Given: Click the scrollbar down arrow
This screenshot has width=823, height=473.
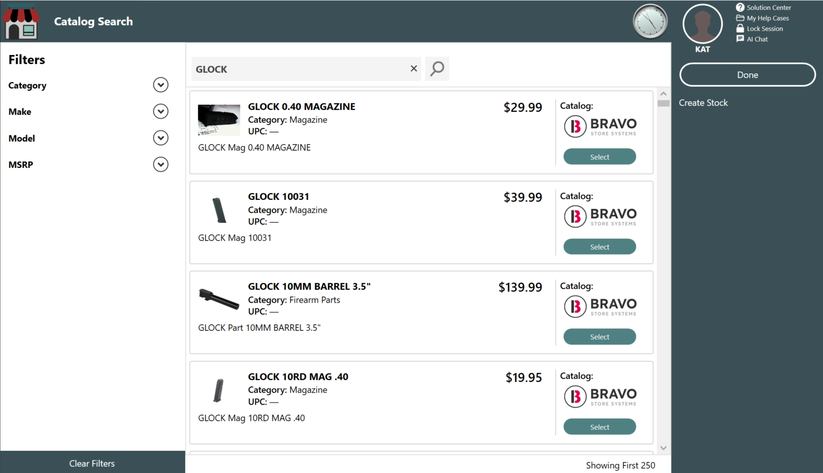Looking at the screenshot, I should (x=663, y=448).
